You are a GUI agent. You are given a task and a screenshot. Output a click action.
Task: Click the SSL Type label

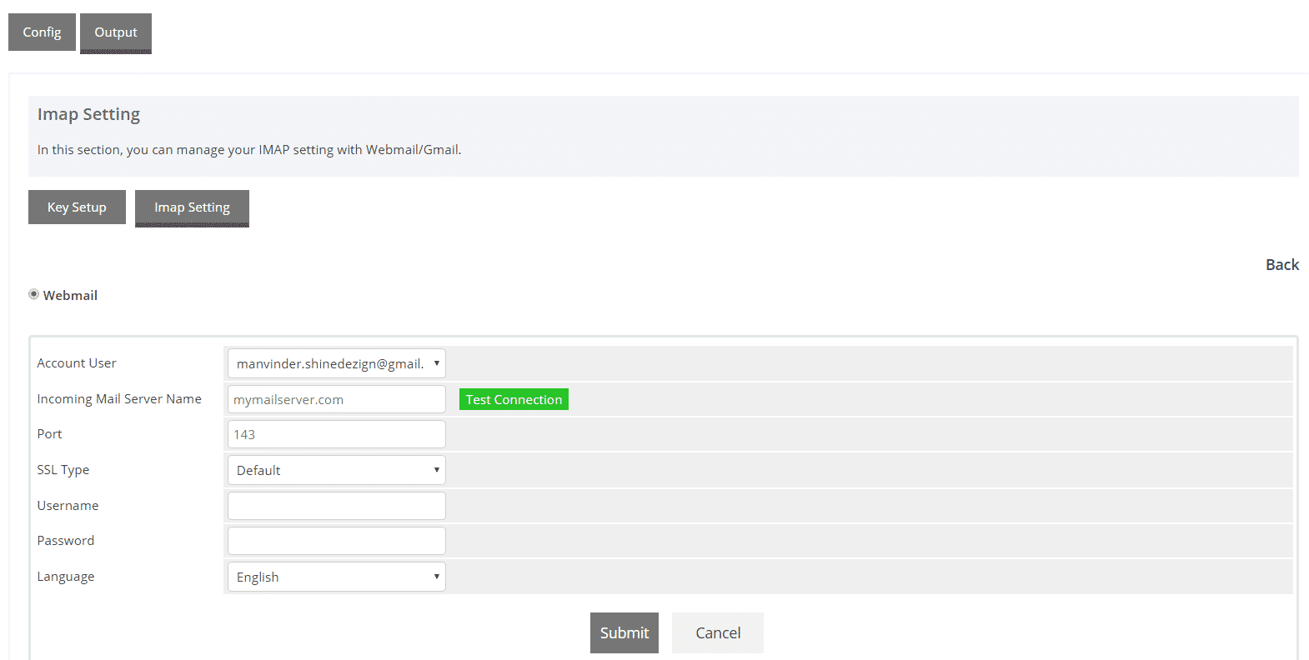pos(63,470)
